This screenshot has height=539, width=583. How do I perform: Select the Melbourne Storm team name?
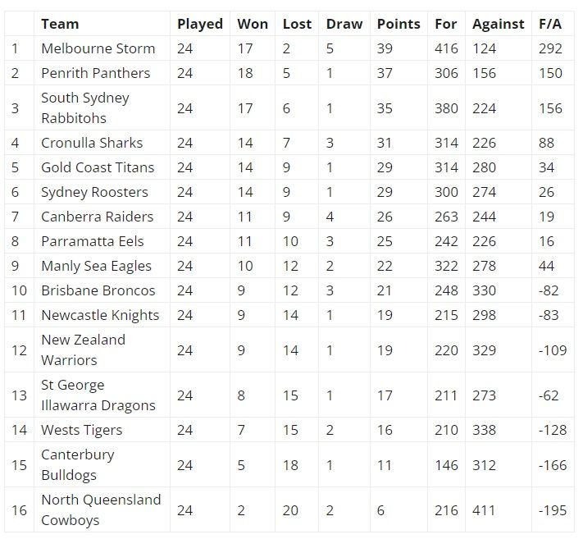98,48
